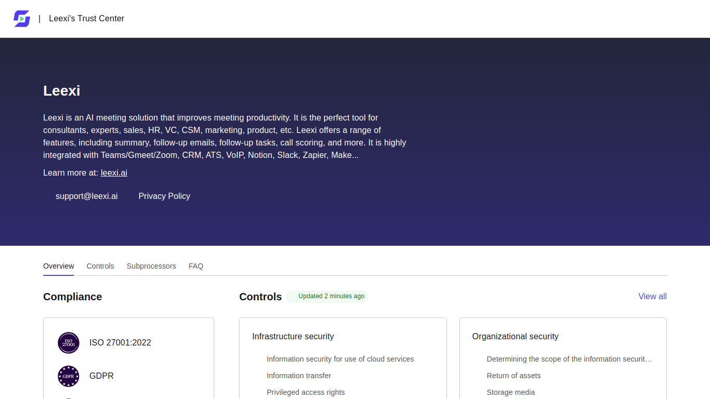Click the Compliance section heading
Screen dimensions: 710x399
[x=73, y=297]
